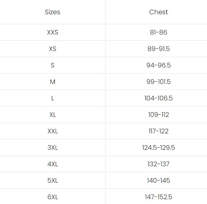Click the 104-106.5 chest value
The height and width of the screenshot is (204, 207).
[x=158, y=98]
